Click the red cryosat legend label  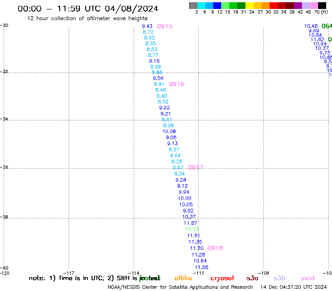point(223,278)
